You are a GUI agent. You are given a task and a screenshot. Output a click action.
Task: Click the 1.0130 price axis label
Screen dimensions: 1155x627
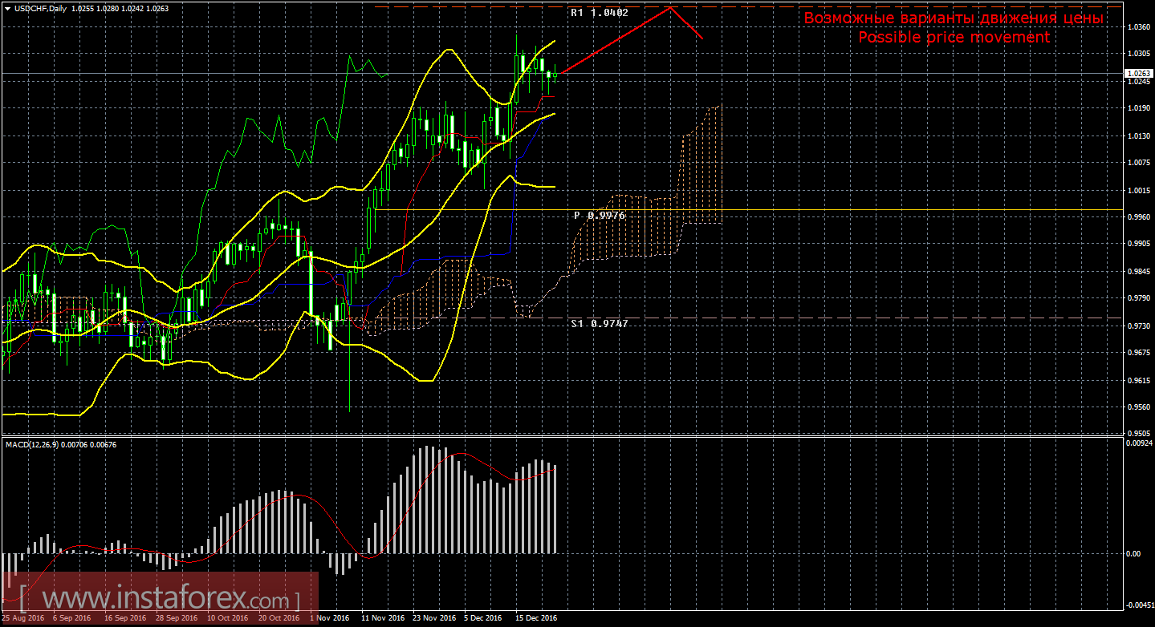click(x=1138, y=136)
